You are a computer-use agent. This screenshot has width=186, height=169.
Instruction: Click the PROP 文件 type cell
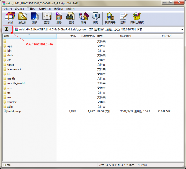[x=104, y=111]
